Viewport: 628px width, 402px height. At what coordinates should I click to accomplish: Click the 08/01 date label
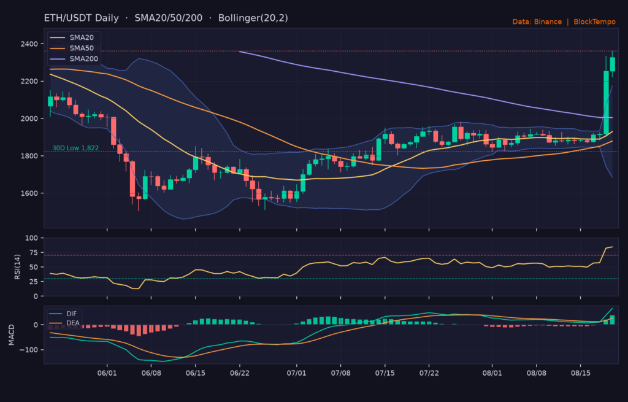492,373
